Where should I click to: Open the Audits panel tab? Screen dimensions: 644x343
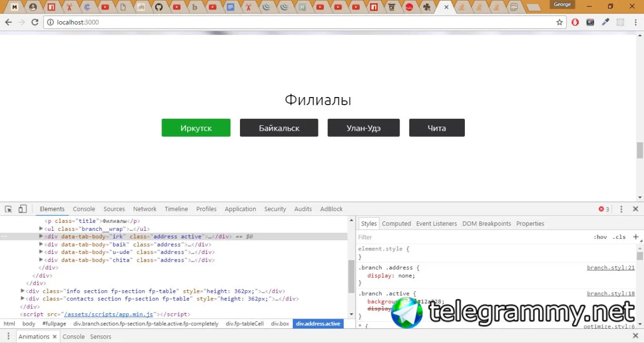[303, 209]
